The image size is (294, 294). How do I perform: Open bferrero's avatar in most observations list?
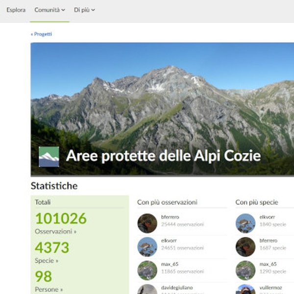147,223
